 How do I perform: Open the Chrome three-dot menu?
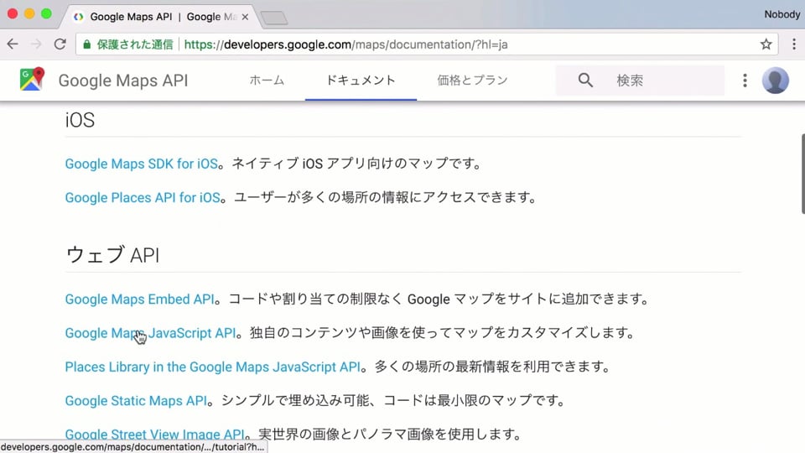(794, 44)
